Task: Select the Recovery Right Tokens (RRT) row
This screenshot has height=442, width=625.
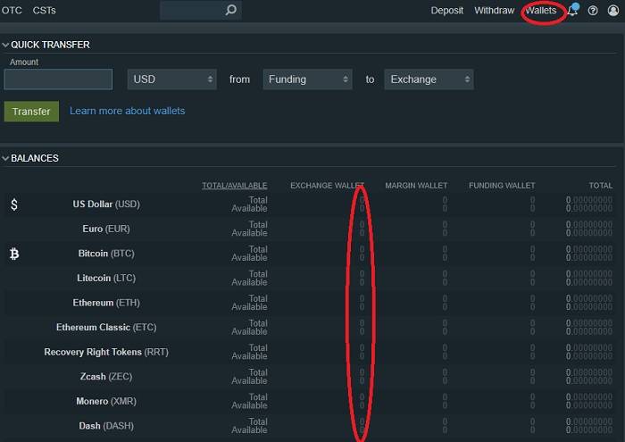Action: [310, 352]
